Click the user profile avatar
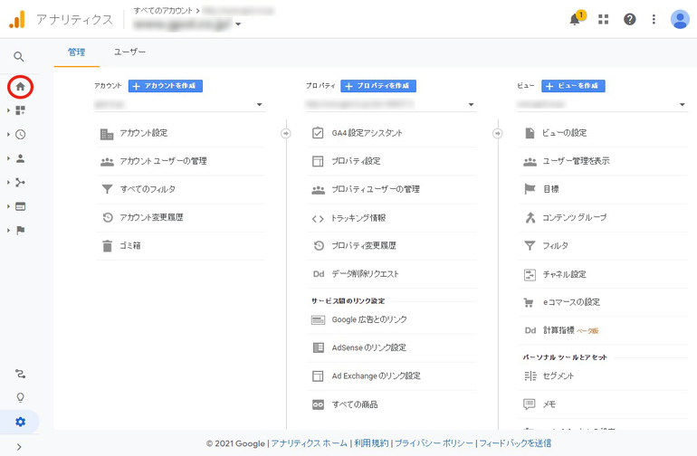Viewport: 697px width, 456px height. pyautogui.click(x=680, y=20)
